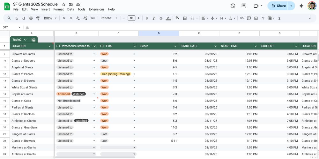319x159 pixels.
Task: Open the Score column header dropdown
Action: coord(175,46)
